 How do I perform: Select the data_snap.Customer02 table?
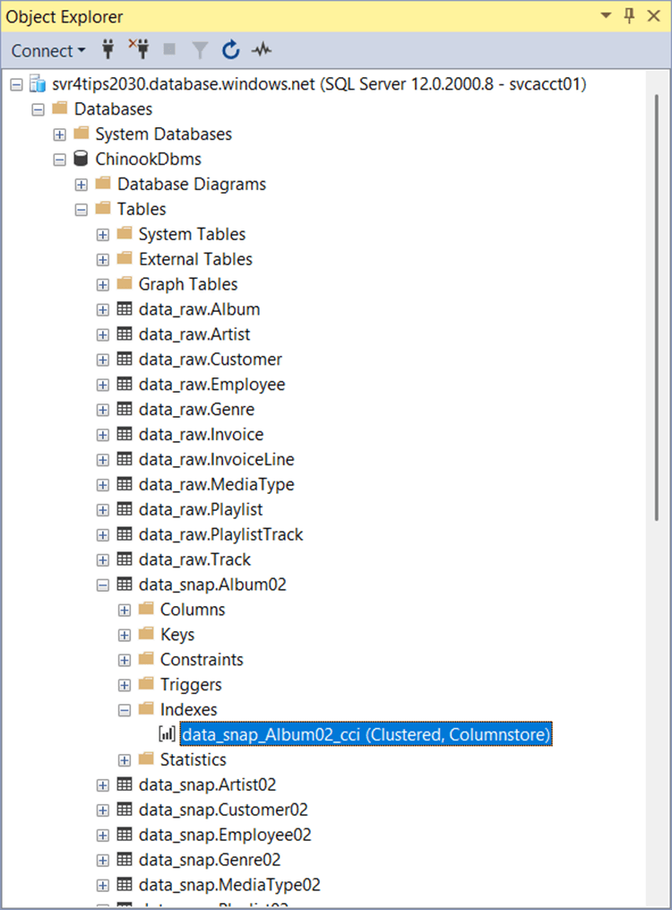[x=223, y=810]
